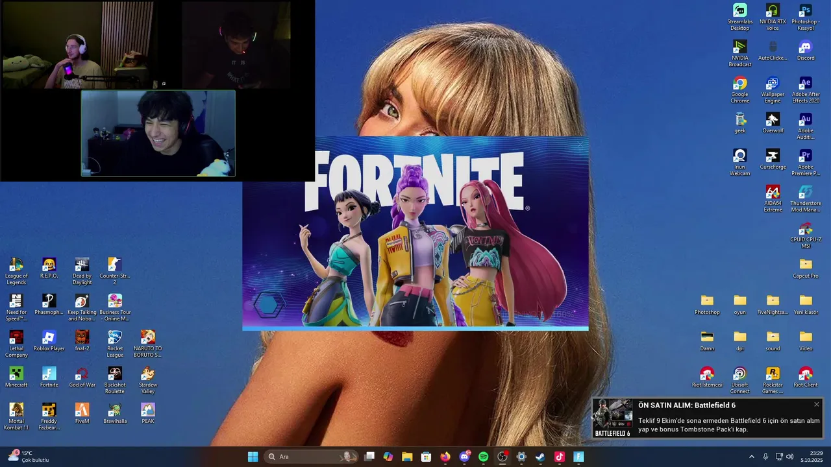Select the CurseForge desktop icon
Image resolution: width=831 pixels, height=467 pixels.
[x=773, y=160]
